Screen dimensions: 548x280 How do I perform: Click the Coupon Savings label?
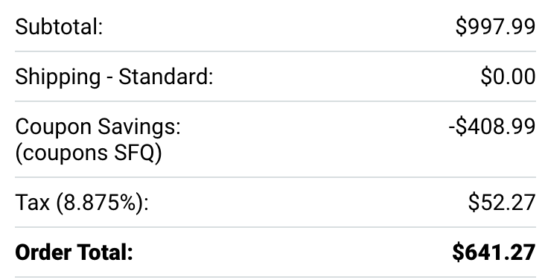click(x=98, y=127)
